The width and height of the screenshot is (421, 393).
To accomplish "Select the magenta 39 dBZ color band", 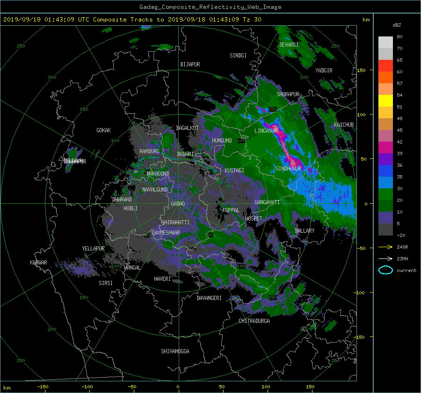I will coord(385,148).
